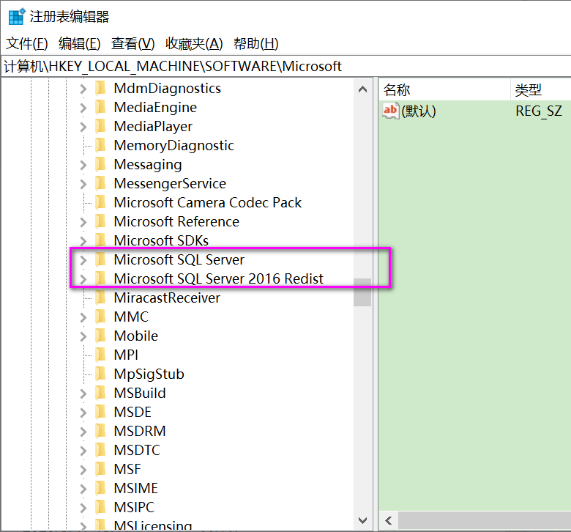571x532 pixels.
Task: Expand Microsoft SQL Server 2016 Redist key
Action: (83, 279)
